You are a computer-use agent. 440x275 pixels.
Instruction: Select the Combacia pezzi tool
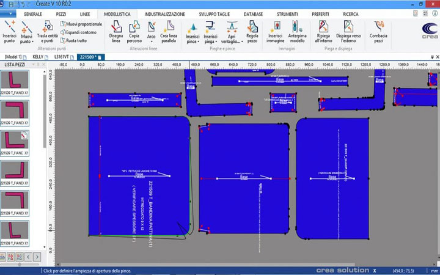(x=379, y=31)
